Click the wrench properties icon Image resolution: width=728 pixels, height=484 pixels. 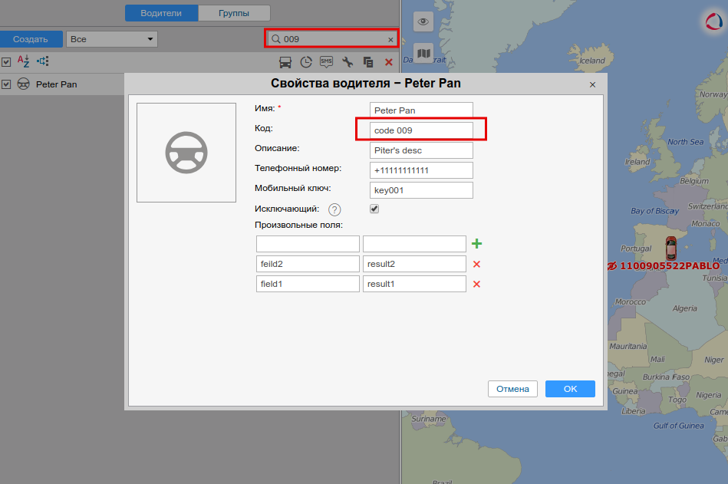coord(348,62)
